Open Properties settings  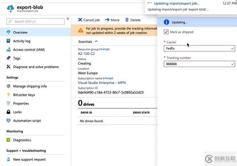[21, 103]
